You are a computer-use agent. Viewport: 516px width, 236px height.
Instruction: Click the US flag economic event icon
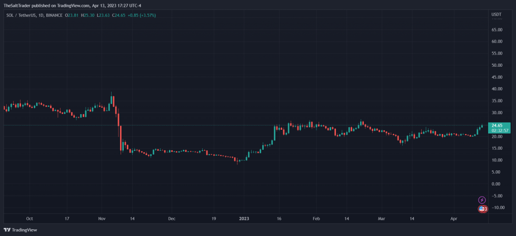[482, 209]
